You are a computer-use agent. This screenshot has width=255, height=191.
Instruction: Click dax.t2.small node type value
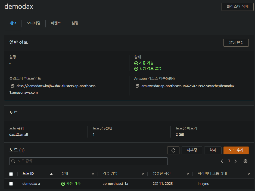[19, 135]
